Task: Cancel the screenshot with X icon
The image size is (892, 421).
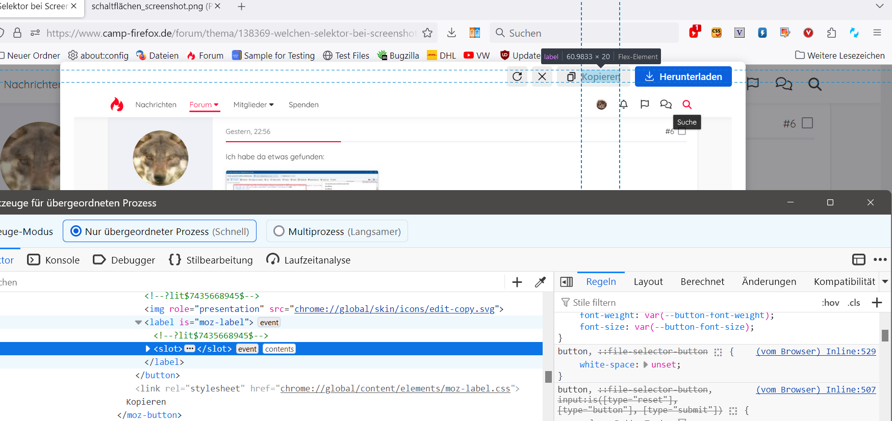Action: (542, 76)
